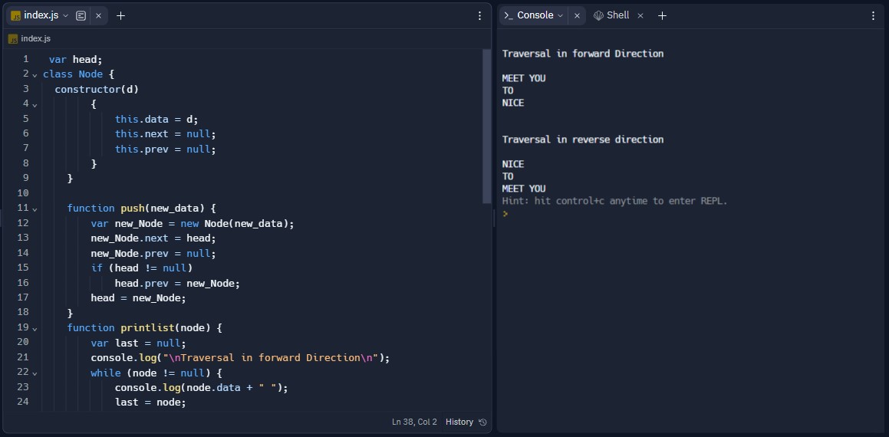Click "last = node;" on line 24

(x=150, y=402)
